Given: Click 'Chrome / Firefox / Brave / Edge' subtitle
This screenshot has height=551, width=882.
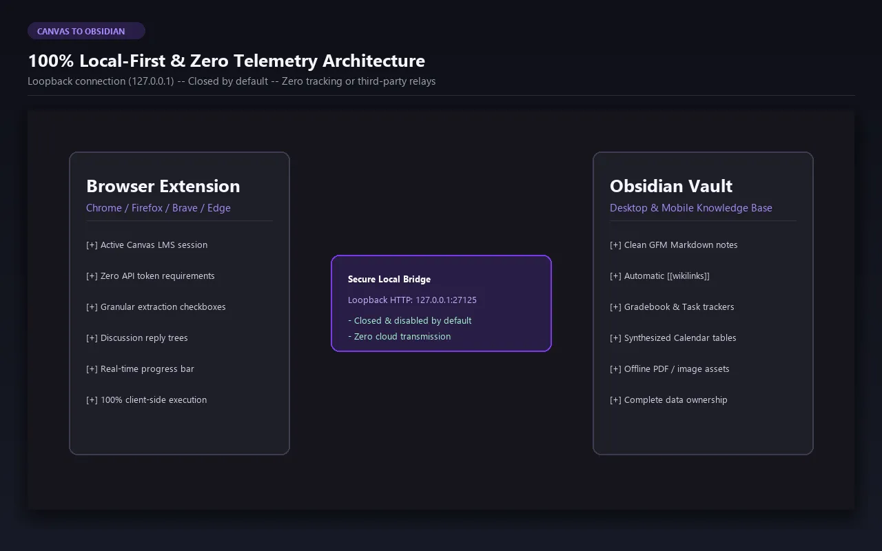Looking at the screenshot, I should [158, 208].
